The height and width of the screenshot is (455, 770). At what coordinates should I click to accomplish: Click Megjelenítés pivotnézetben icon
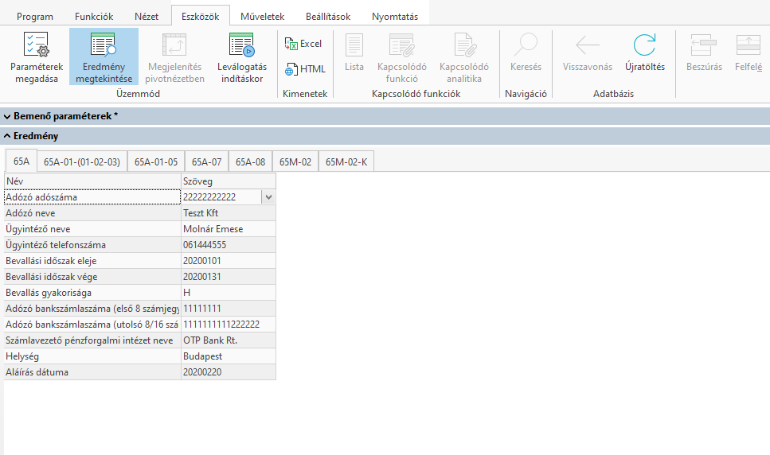point(174,45)
